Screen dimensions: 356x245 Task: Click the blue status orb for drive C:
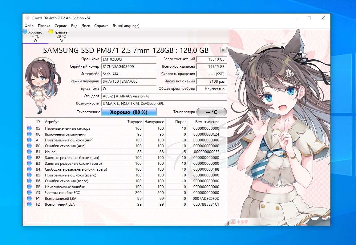click(x=25, y=32)
